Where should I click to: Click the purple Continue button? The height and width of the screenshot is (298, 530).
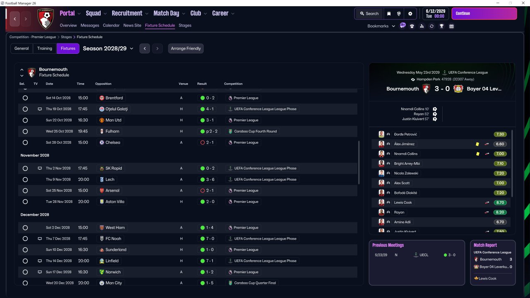[484, 14]
